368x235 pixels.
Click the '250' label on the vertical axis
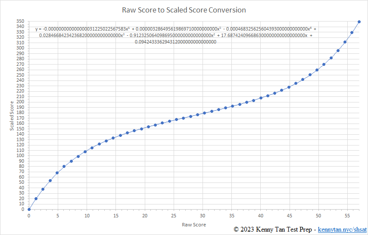(x=20, y=75)
